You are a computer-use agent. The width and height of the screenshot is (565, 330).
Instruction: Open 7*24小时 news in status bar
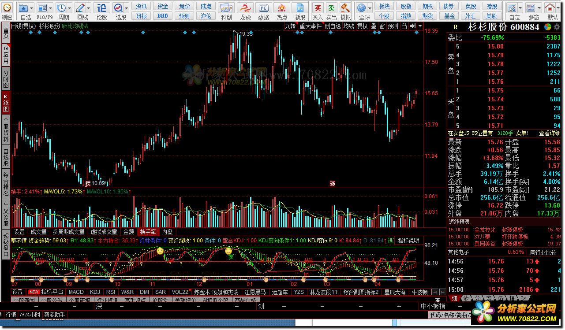coord(30,315)
